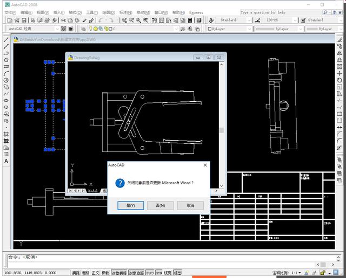This screenshot has height=278, width=346.
Task: Click the Undo arrow icon
Action: [101, 20]
